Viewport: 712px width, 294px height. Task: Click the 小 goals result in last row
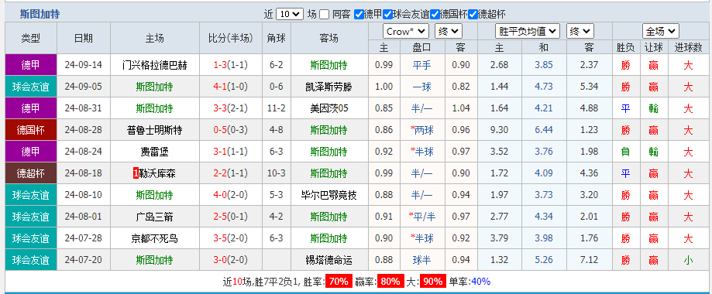tap(689, 261)
